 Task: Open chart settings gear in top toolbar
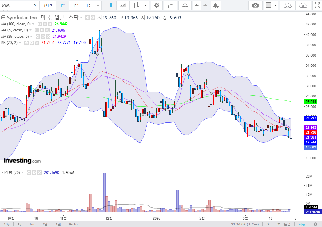[157, 5]
